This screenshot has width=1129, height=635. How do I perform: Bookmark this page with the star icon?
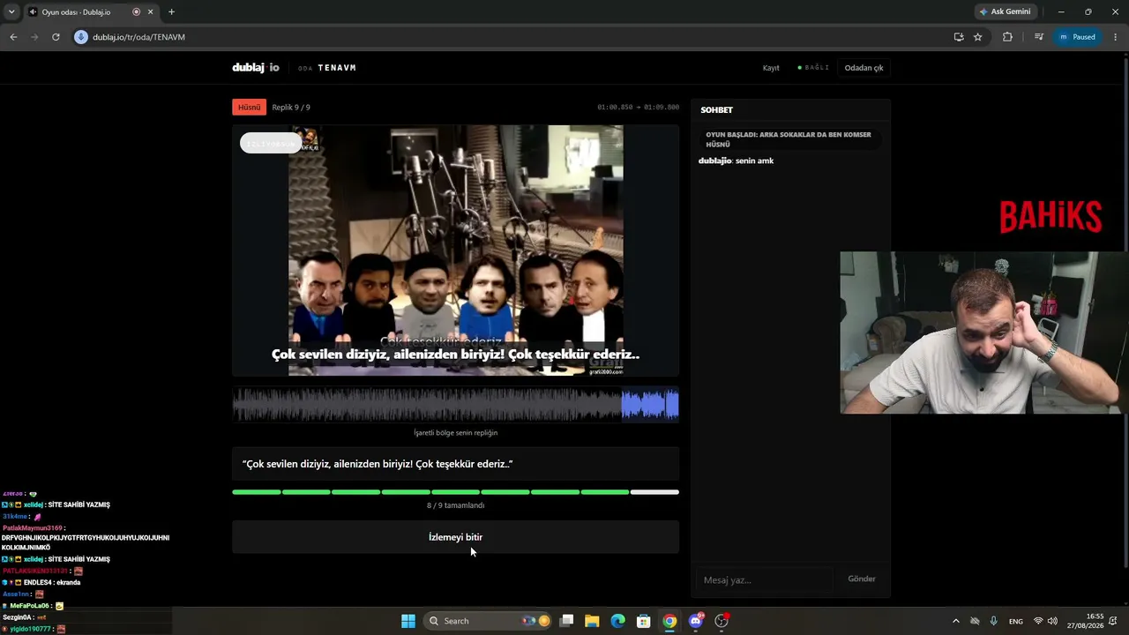[x=978, y=37]
